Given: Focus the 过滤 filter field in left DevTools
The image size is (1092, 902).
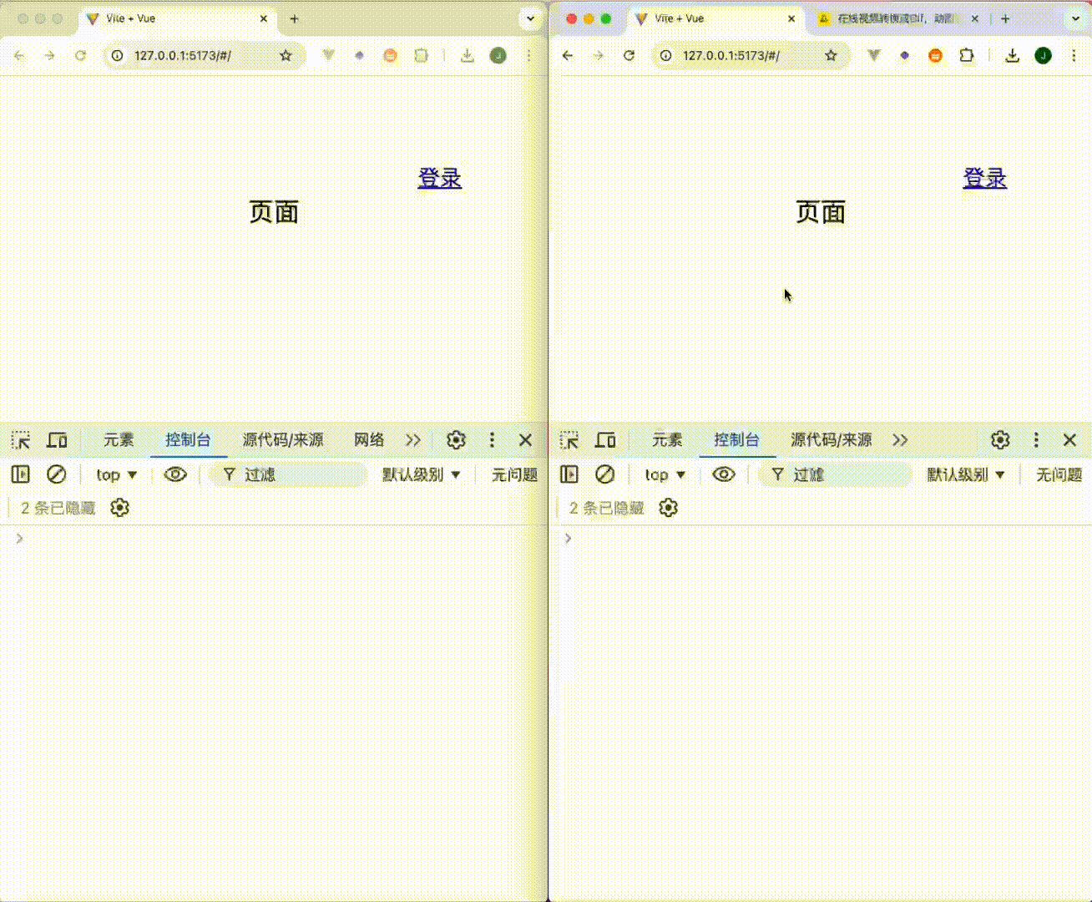Looking at the screenshot, I should tap(288, 474).
